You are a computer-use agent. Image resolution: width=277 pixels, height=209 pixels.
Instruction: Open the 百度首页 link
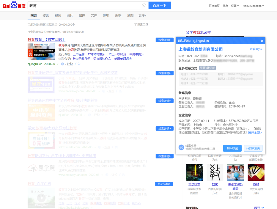click(x=214, y=6)
